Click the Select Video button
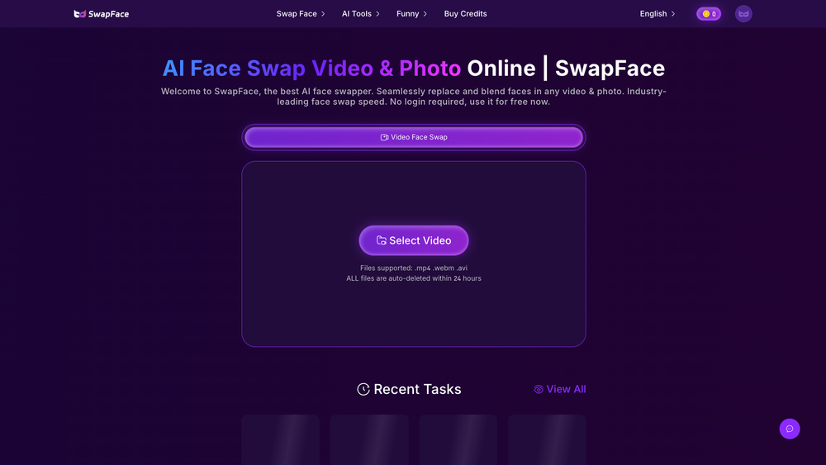 pyautogui.click(x=414, y=240)
